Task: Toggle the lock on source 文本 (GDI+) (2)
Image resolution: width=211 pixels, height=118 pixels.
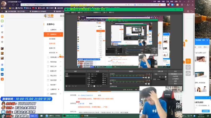Action: click(x=105, y=74)
